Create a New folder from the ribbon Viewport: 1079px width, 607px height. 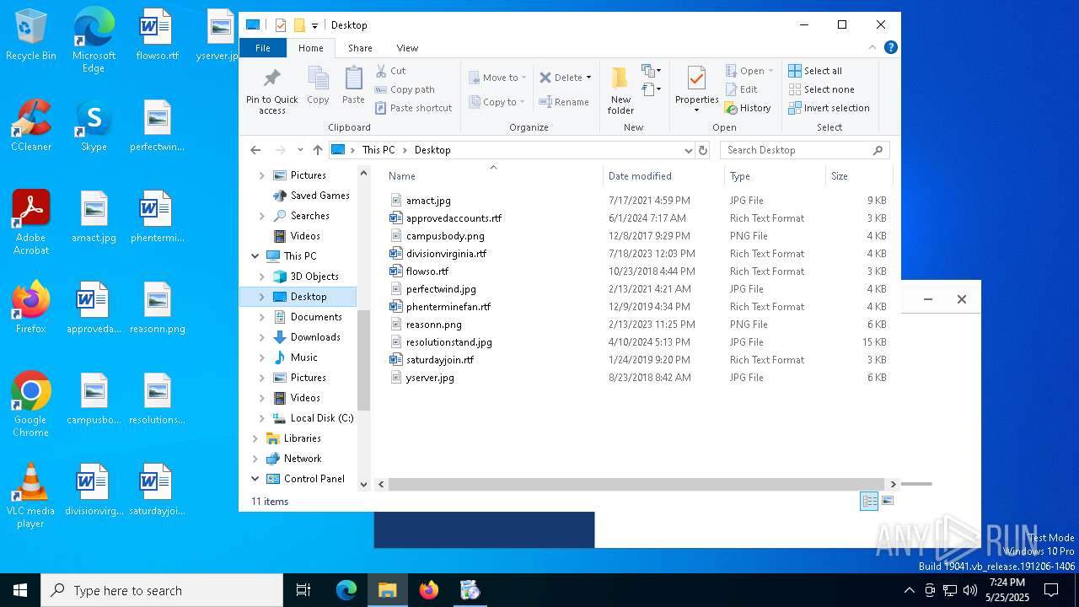(620, 91)
